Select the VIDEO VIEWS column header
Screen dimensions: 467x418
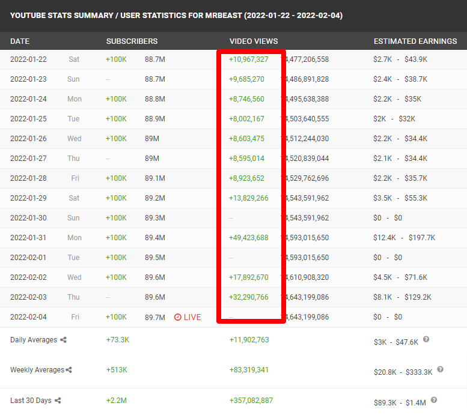coord(254,41)
